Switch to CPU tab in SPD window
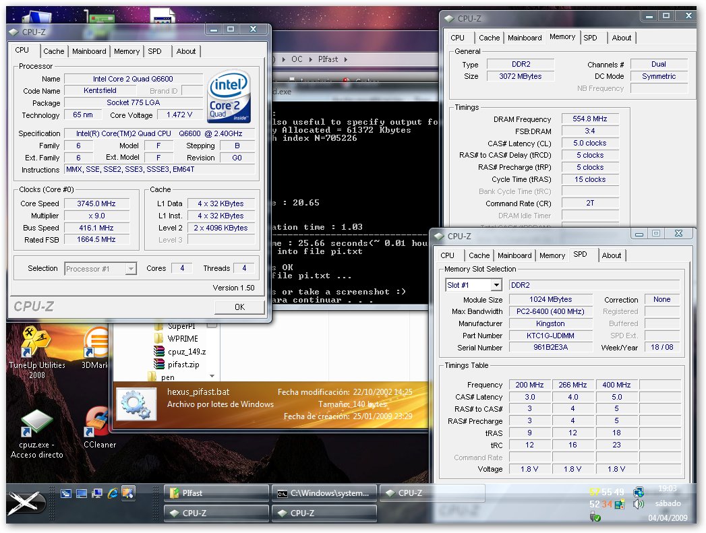 tap(447, 255)
